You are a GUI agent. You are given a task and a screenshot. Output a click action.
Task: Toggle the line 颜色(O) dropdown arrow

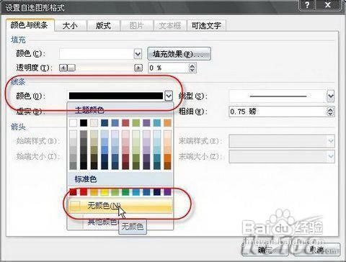[x=169, y=96]
